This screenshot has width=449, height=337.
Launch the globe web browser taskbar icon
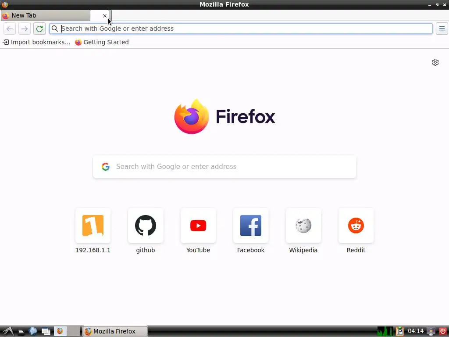[x=33, y=332]
